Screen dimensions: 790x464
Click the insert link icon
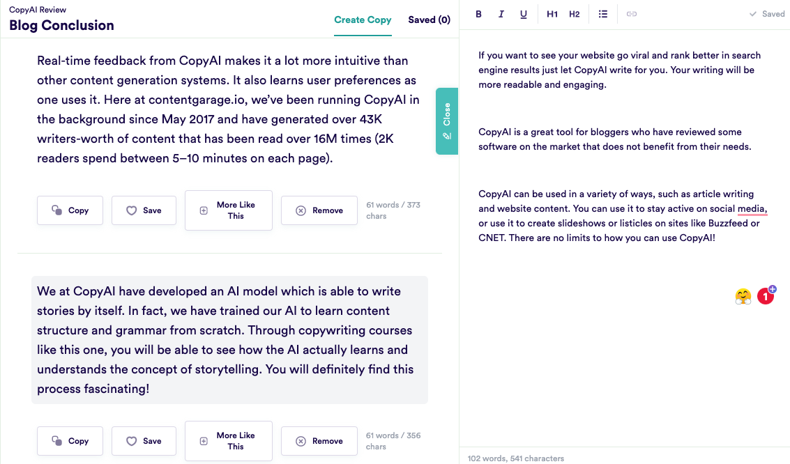pyautogui.click(x=632, y=14)
